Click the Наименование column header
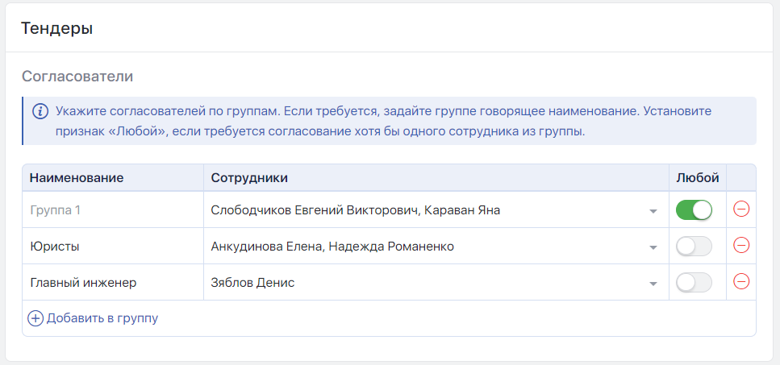 pyautogui.click(x=76, y=177)
